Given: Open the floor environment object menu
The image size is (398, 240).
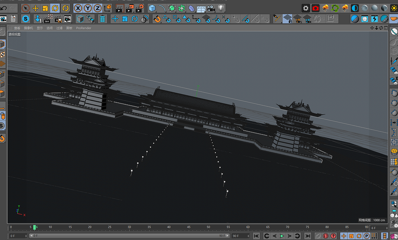Looking at the screenshot, I should pyautogui.click(x=201, y=8).
